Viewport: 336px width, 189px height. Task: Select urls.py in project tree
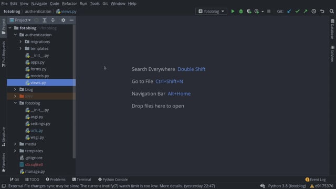tap(37, 131)
